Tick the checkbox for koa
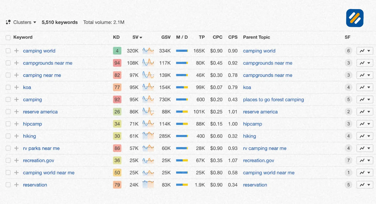The width and height of the screenshot is (376, 204). tap(8, 87)
